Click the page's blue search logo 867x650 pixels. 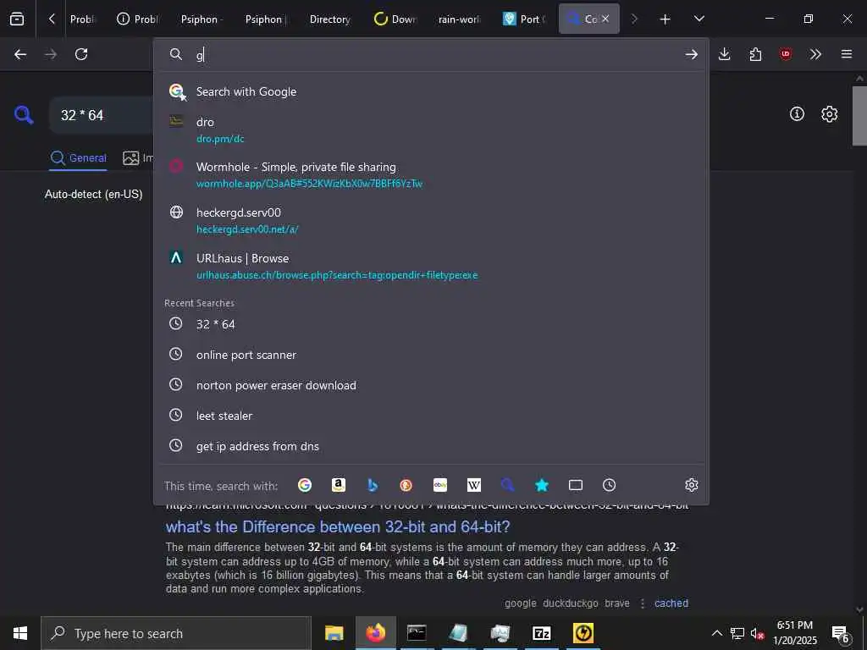pyautogui.click(x=24, y=115)
